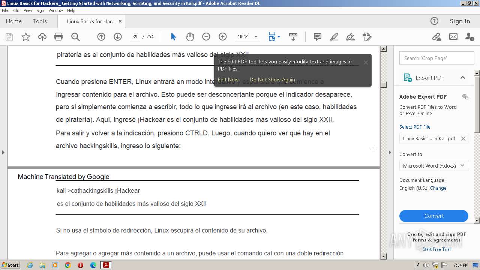
Task: Click the Convert button
Action: coord(434,216)
